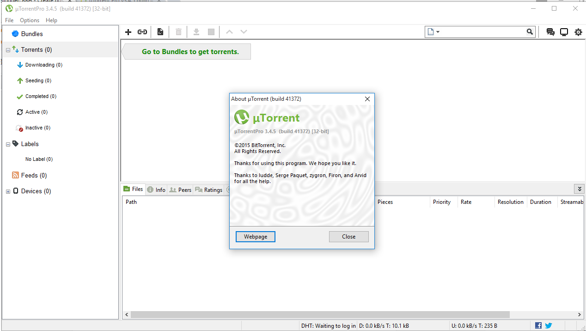Switch to the Files tab
The height and width of the screenshot is (331, 586).
click(x=133, y=189)
